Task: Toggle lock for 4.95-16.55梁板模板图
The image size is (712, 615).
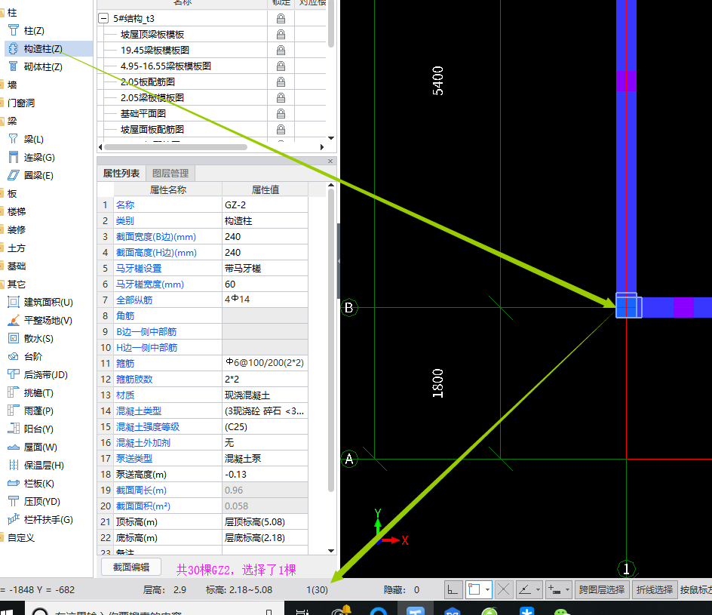Action: click(x=281, y=66)
